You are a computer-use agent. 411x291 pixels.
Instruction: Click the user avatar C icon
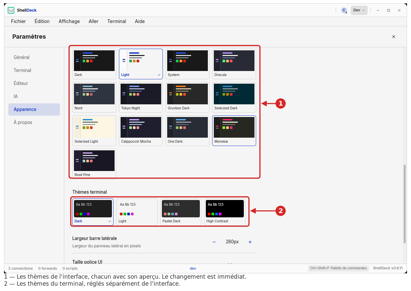344,10
